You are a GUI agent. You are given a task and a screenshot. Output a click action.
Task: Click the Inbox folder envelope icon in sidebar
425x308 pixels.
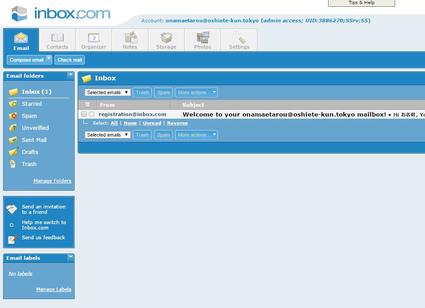tap(13, 92)
